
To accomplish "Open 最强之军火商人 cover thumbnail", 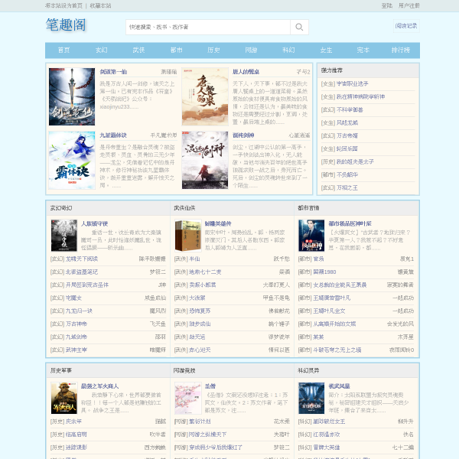I will pyautogui.click(x=64, y=398).
